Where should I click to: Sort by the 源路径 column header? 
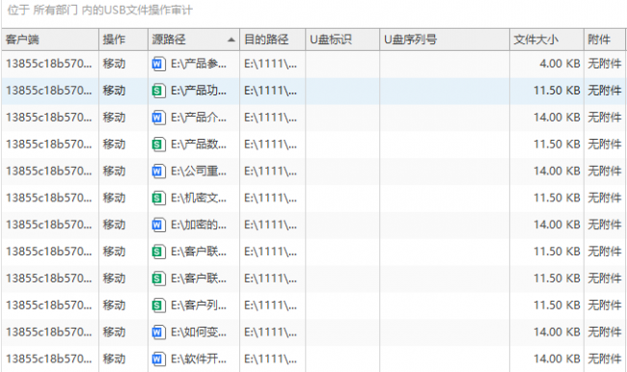(194, 40)
